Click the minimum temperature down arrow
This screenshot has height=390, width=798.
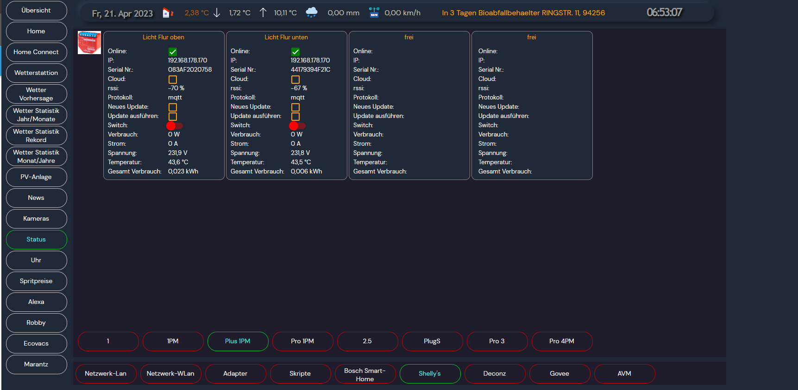click(217, 13)
